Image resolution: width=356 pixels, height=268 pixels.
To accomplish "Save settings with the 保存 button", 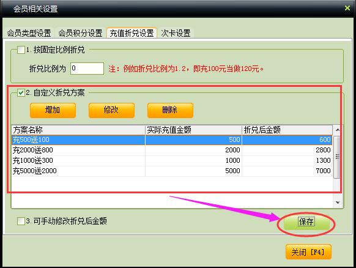I will [x=306, y=222].
